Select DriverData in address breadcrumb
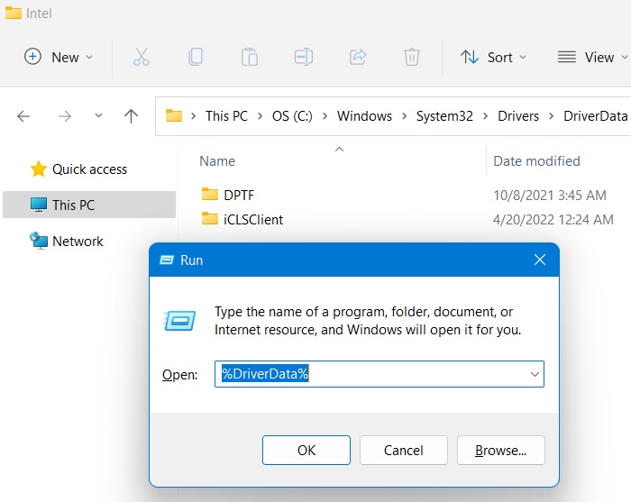The image size is (631, 502). pyautogui.click(x=596, y=116)
